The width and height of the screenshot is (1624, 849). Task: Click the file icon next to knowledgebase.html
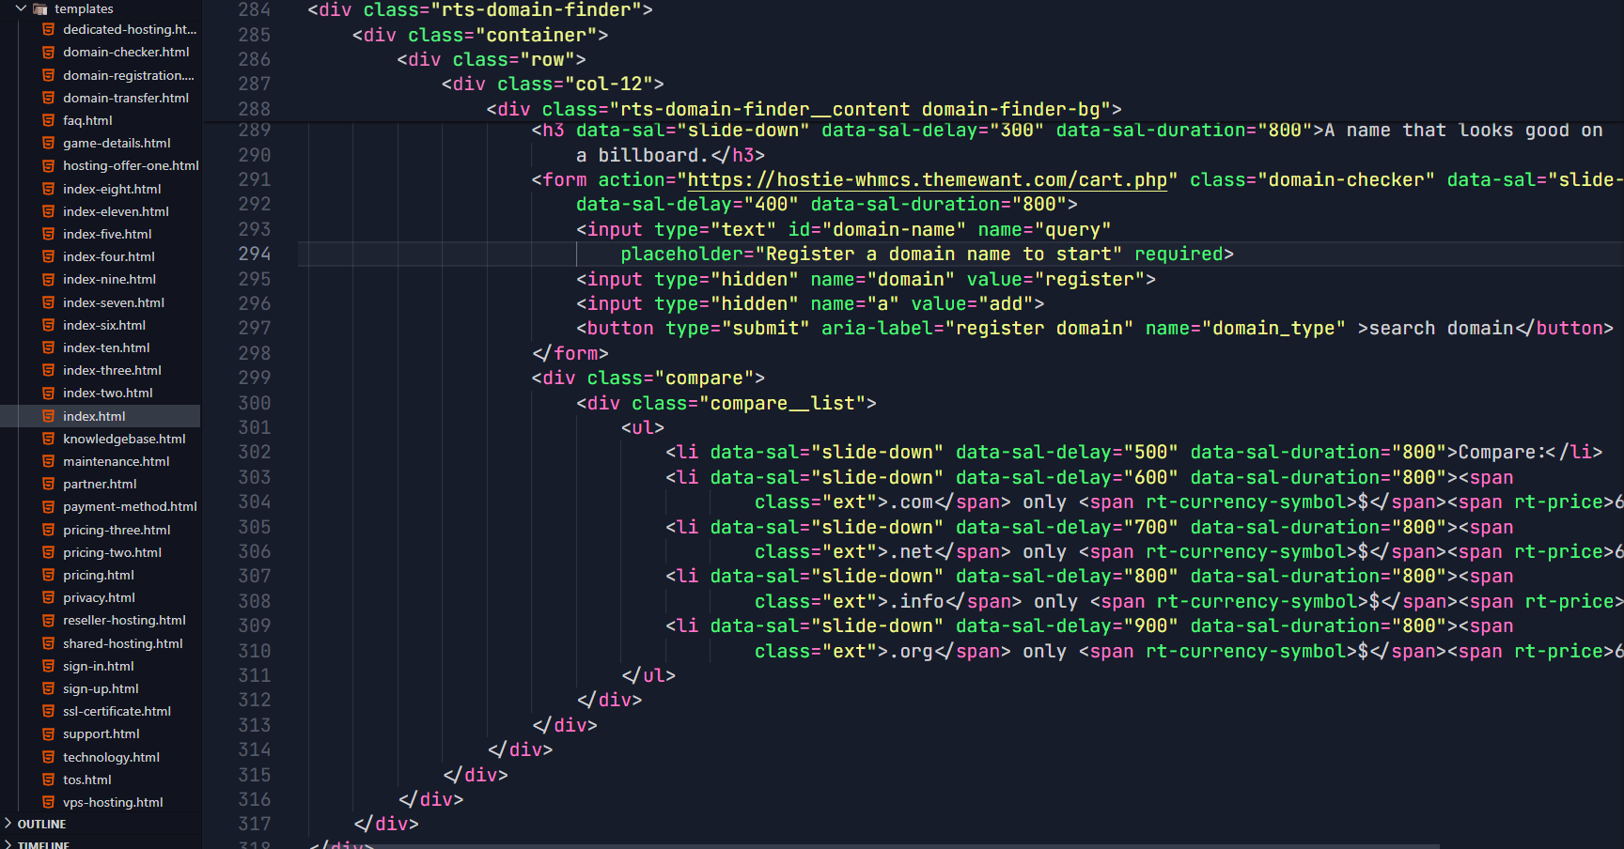pos(48,439)
